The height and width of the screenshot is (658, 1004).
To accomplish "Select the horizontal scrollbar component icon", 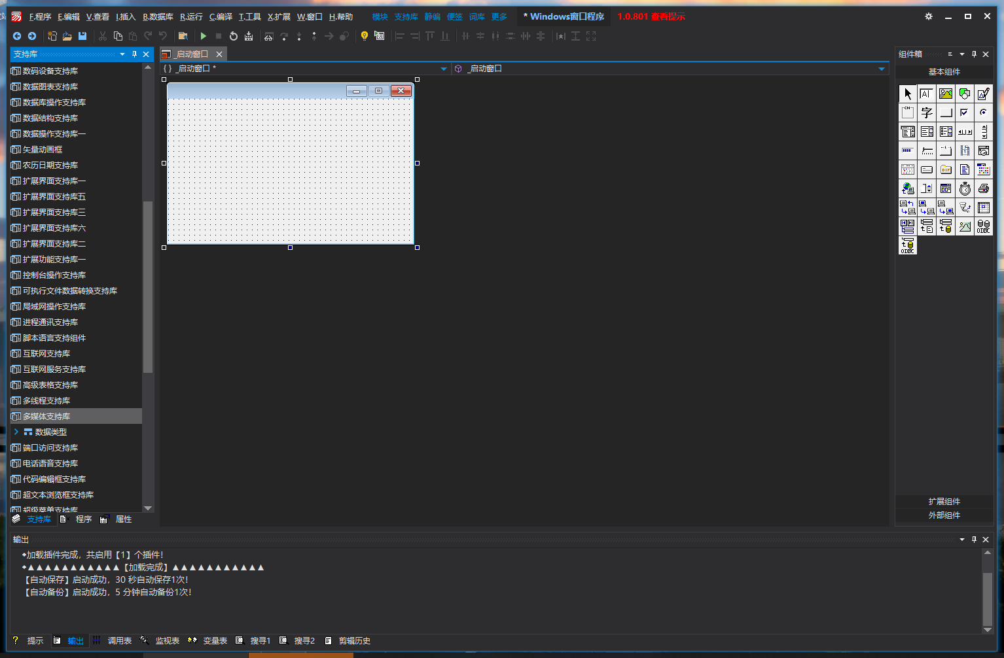I will point(965,131).
